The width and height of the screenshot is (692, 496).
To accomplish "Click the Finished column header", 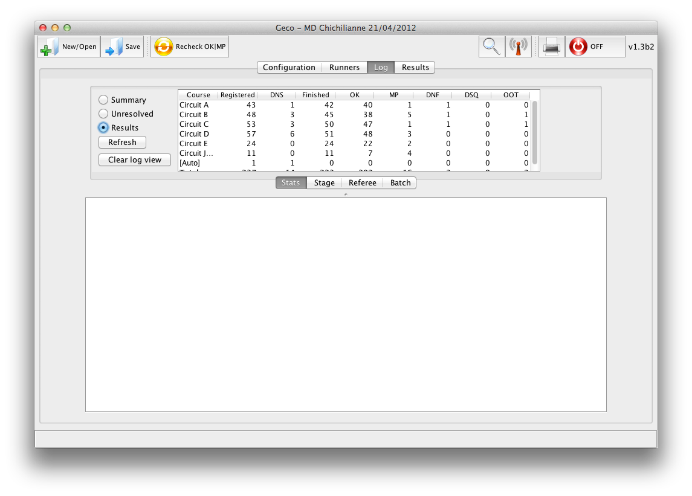I will click(x=315, y=95).
